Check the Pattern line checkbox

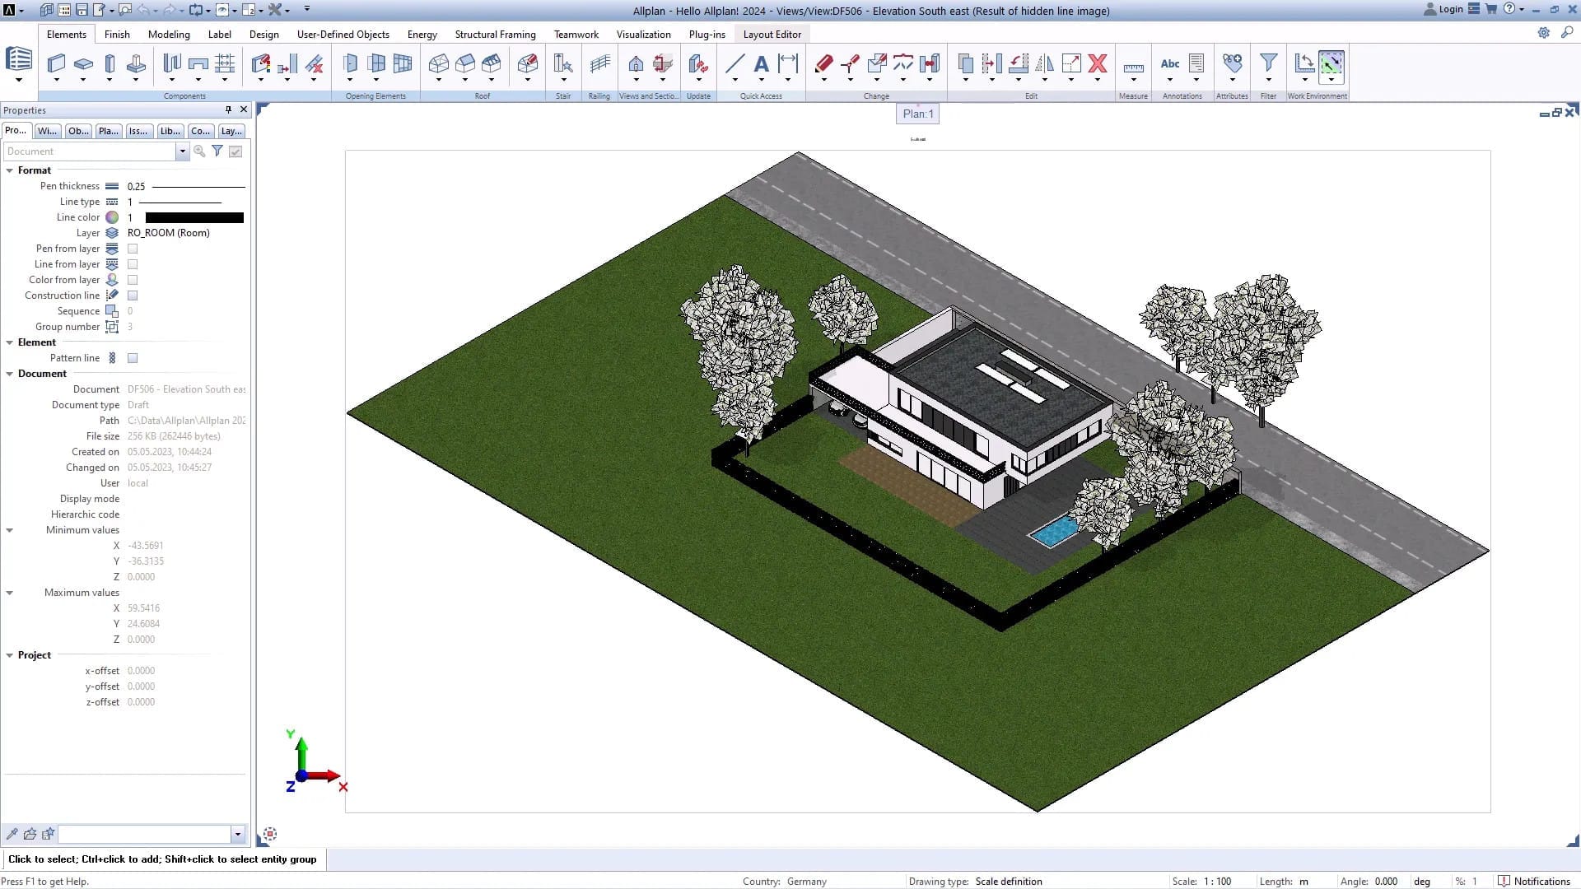pos(133,358)
